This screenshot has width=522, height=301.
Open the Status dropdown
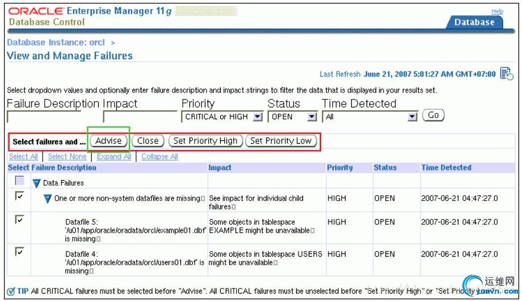pyautogui.click(x=292, y=116)
